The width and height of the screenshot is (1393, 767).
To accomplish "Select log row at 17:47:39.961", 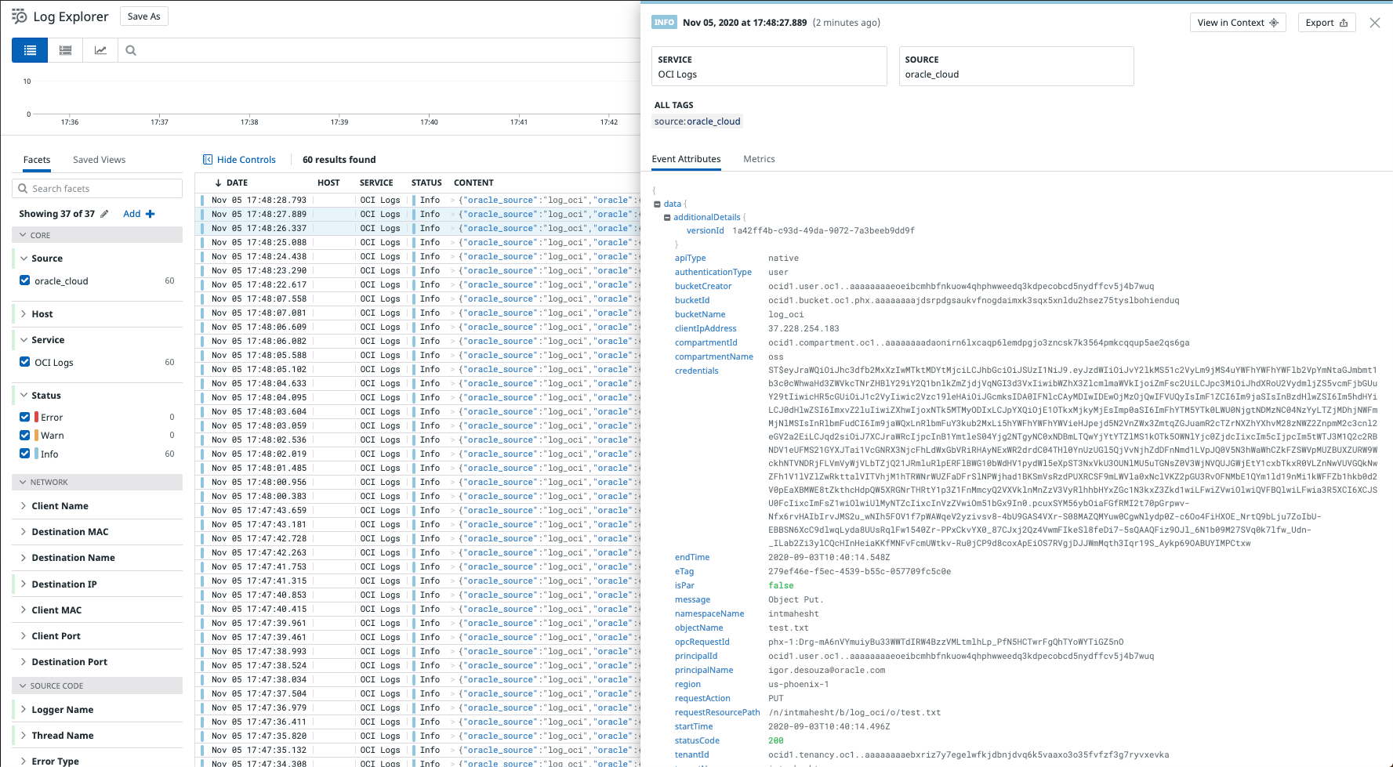I will [418, 624].
